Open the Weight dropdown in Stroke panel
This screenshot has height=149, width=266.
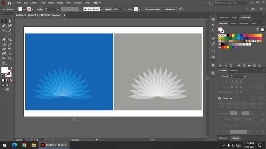245,77
